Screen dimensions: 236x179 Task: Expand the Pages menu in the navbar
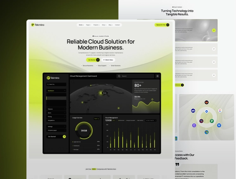(x=88, y=25)
